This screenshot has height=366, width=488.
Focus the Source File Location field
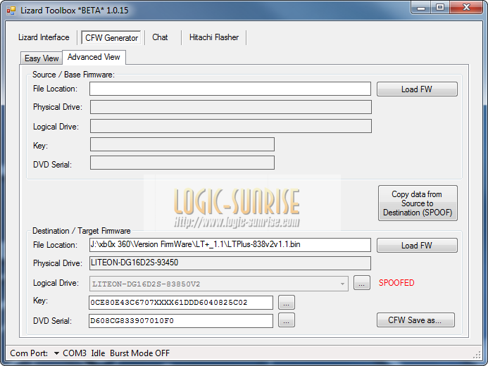click(x=230, y=89)
